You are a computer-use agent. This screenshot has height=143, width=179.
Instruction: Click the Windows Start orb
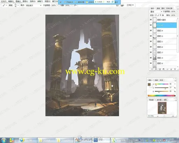click(x=4, y=140)
